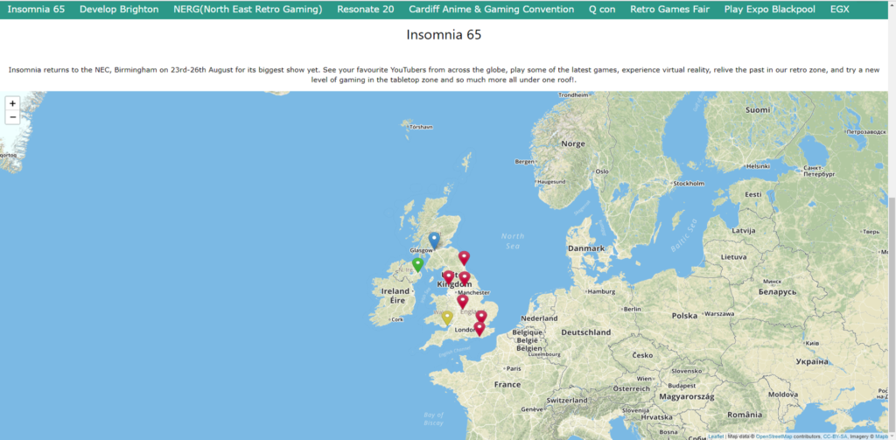Click red marker on south coast below London
896x440 pixels.
point(479,329)
